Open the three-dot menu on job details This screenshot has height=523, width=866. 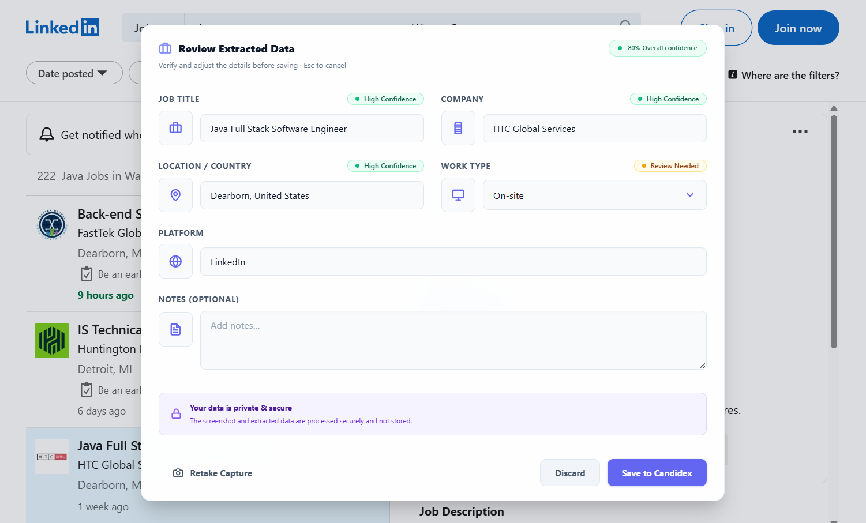tap(800, 131)
